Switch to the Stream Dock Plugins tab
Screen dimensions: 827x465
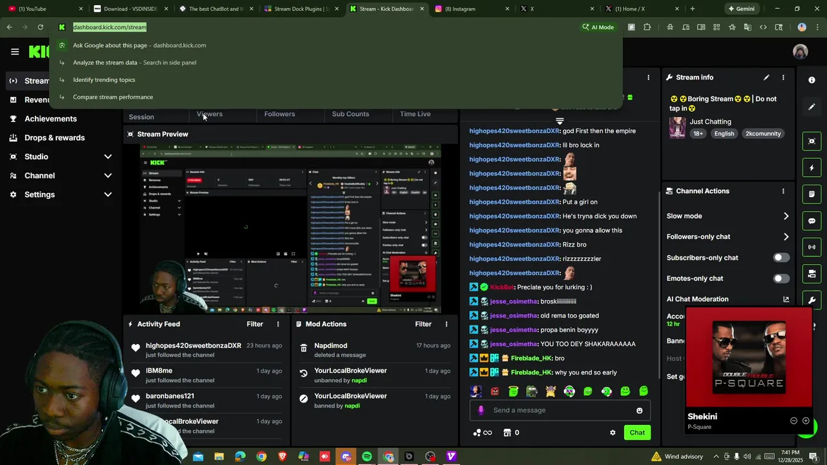[x=300, y=9]
